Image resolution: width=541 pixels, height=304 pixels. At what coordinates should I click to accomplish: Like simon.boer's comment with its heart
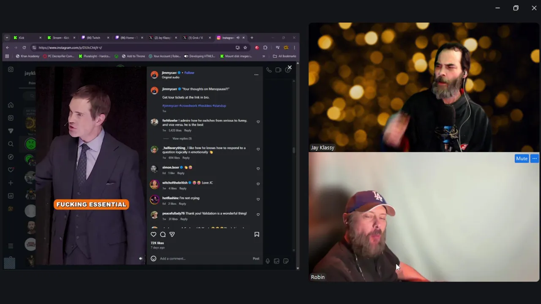[258, 168]
